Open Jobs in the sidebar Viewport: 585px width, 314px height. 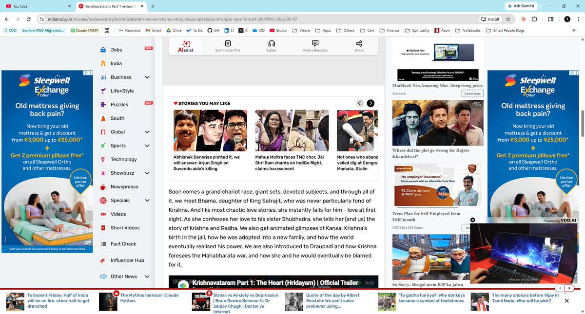(x=116, y=50)
